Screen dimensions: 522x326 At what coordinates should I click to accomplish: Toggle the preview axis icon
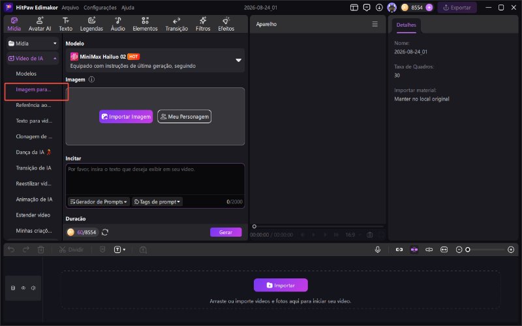(x=429, y=250)
